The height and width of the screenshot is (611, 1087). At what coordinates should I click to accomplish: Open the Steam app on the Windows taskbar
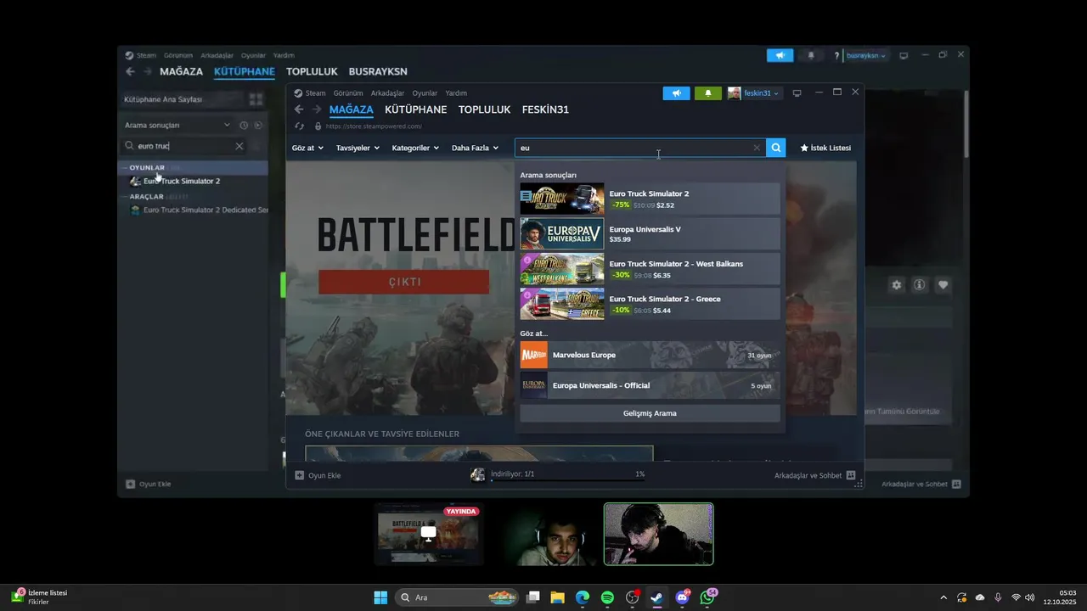point(656,597)
